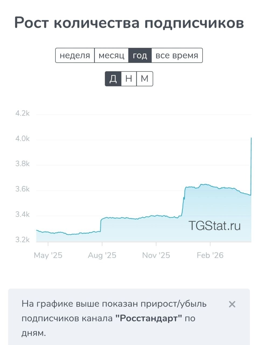
Task: Toggle grouping by days (Д)
Action: 113,79
